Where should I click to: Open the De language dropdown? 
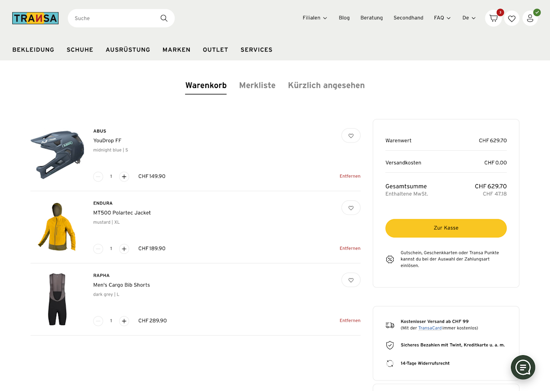click(x=469, y=18)
